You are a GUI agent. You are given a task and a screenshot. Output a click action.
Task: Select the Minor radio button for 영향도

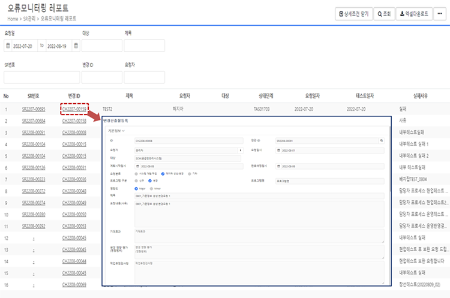[151, 188]
